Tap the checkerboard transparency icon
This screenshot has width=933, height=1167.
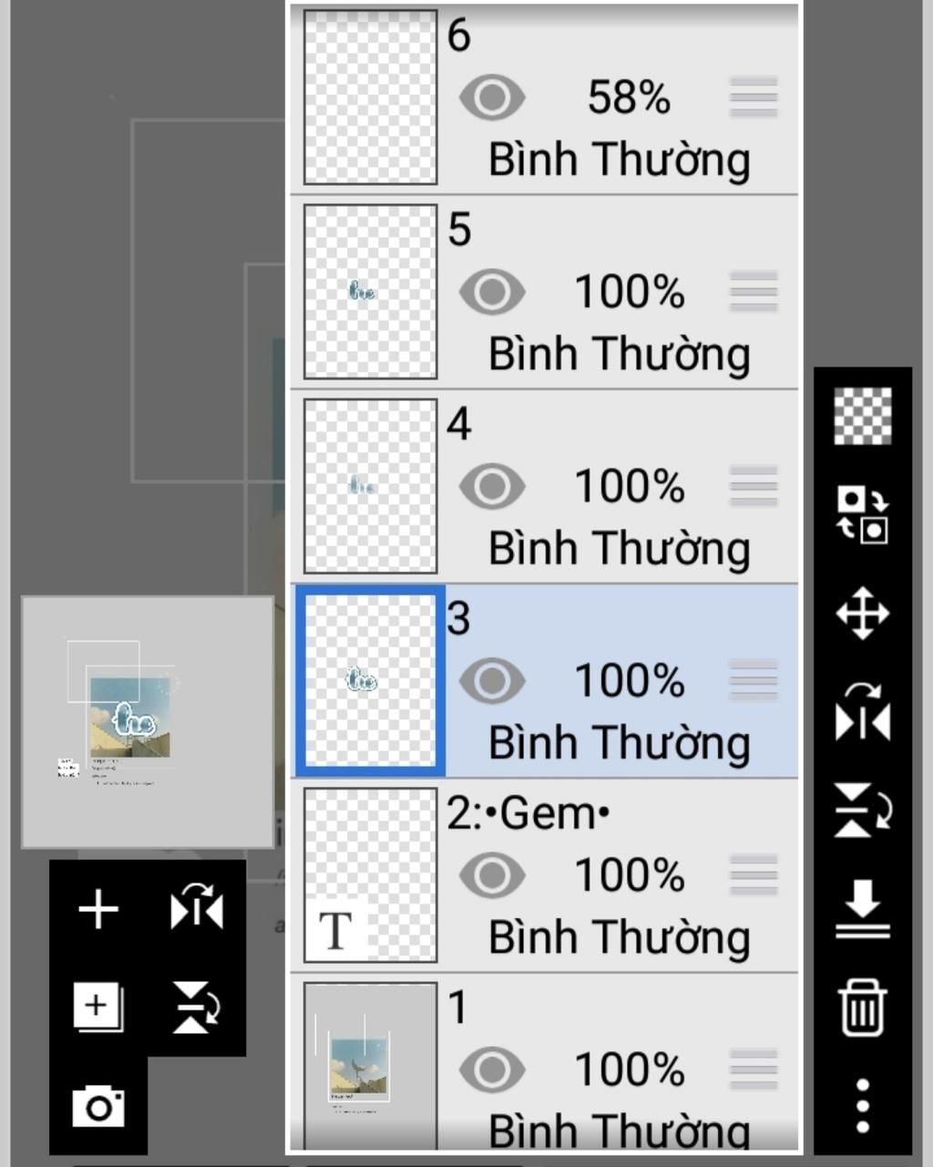pyautogui.click(x=863, y=416)
